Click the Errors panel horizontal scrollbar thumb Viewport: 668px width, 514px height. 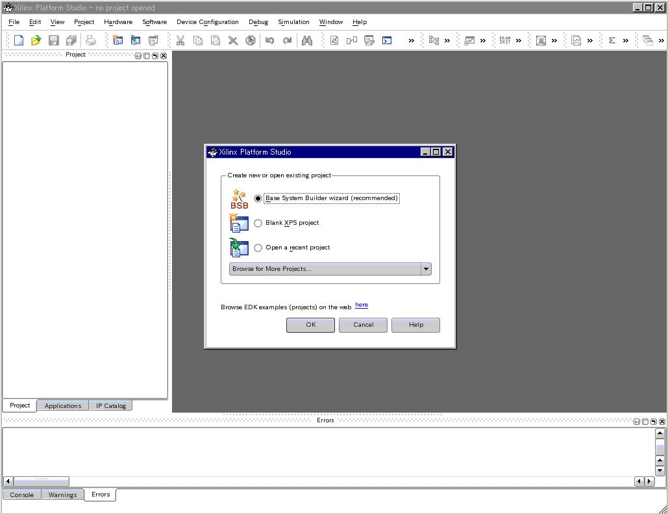click(x=42, y=482)
